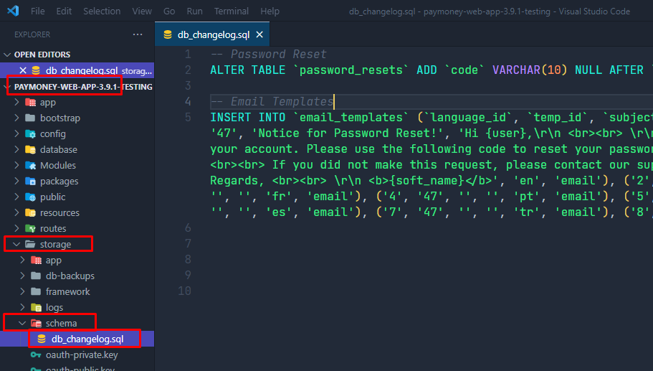Click the VS Code logo icon
This screenshot has height=371, width=653.
pyautogui.click(x=13, y=11)
